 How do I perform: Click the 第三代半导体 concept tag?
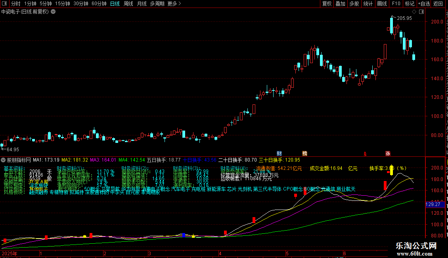(268, 189)
